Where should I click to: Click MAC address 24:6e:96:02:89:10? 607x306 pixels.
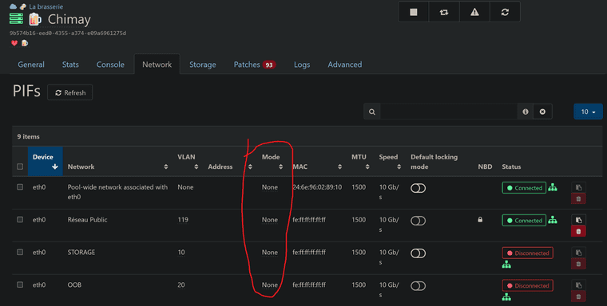pyautogui.click(x=317, y=187)
